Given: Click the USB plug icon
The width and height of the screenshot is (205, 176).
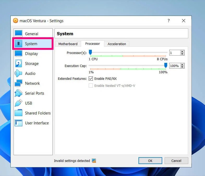Looking at the screenshot, I should (x=19, y=103).
